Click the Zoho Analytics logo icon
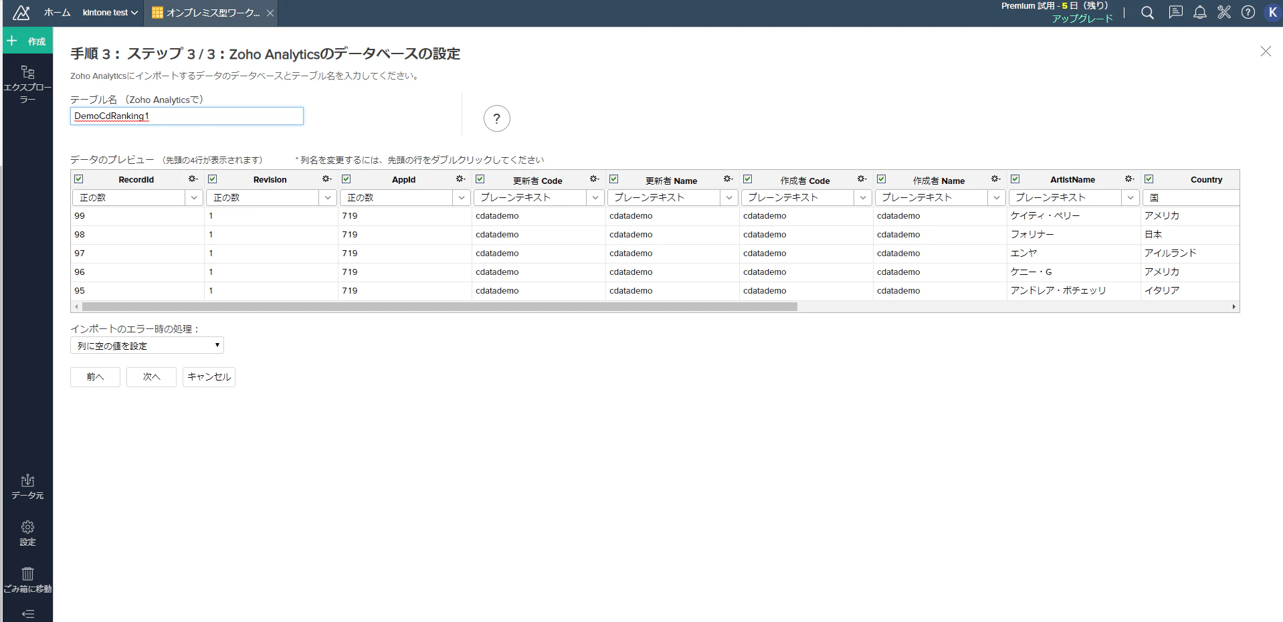This screenshot has width=1283, height=622. tap(21, 13)
